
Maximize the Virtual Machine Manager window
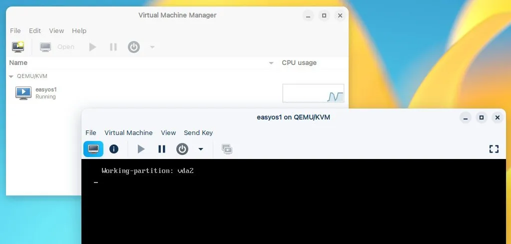coord(324,15)
